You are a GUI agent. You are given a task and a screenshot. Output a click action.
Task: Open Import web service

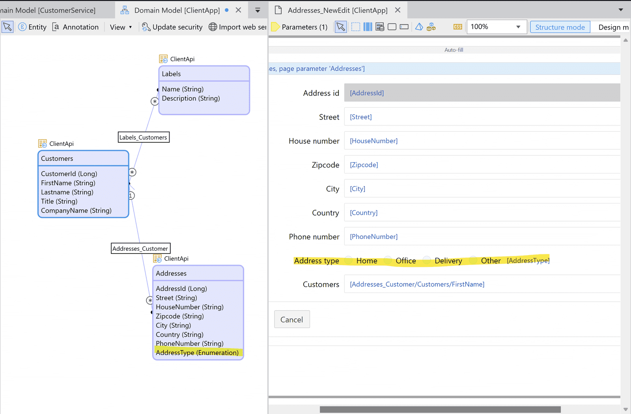(213, 27)
